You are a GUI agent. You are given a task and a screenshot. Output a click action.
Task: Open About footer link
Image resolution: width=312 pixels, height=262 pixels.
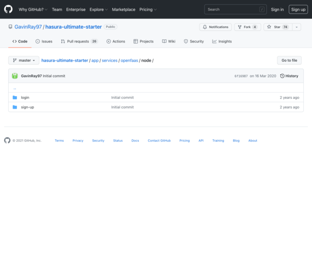[252, 140]
